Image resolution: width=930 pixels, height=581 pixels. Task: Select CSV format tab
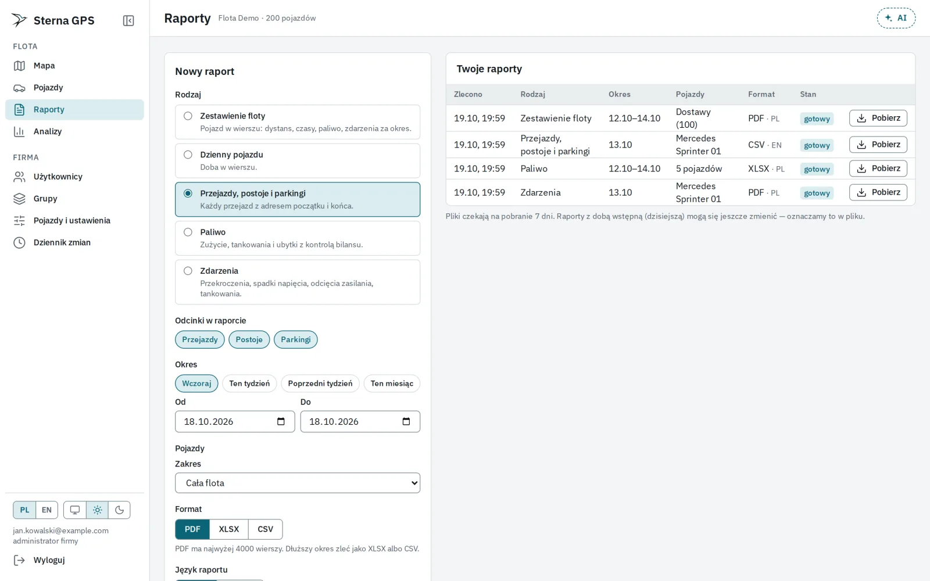266,529
